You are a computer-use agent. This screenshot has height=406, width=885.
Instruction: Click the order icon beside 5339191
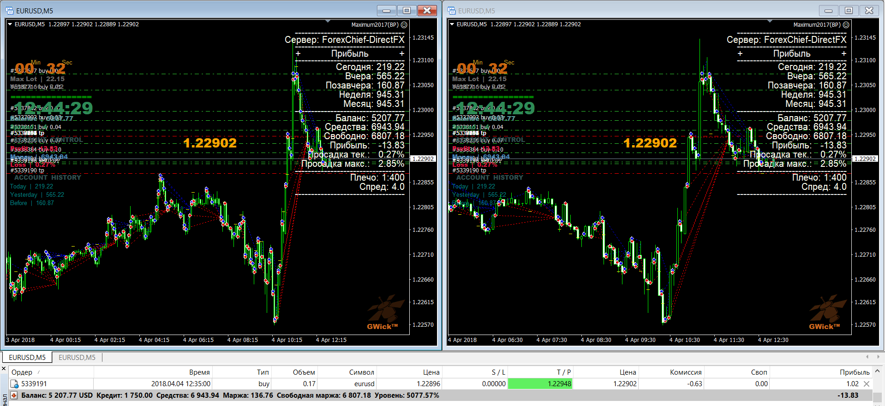coord(14,384)
